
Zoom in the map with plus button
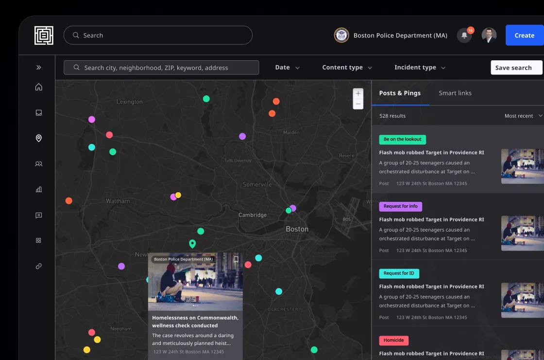point(358,93)
